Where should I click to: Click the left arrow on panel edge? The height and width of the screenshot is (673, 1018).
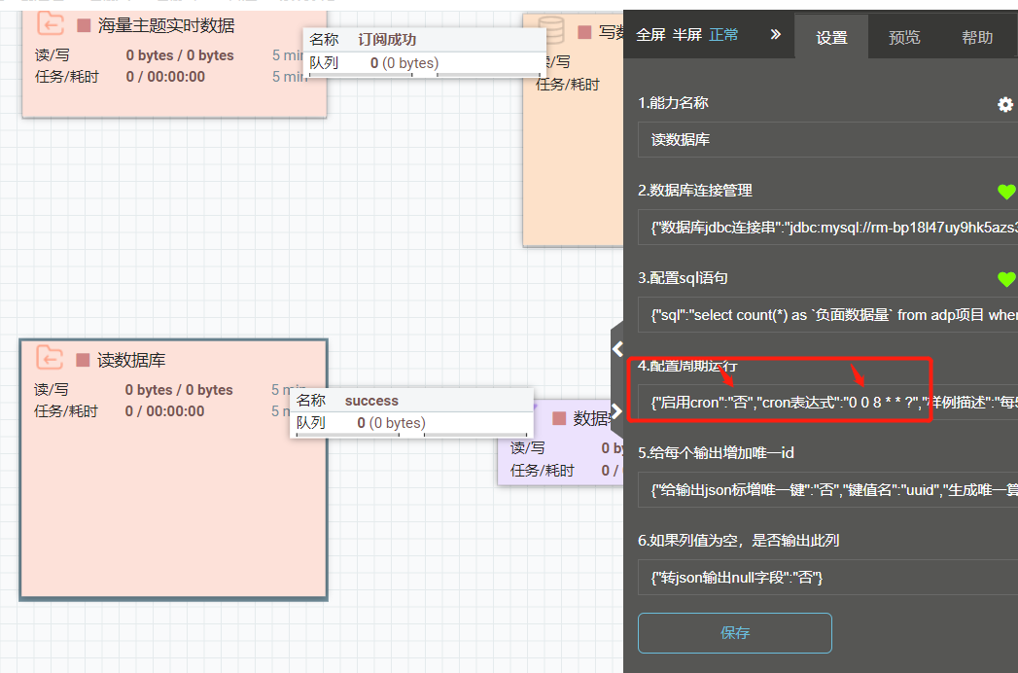pos(616,348)
